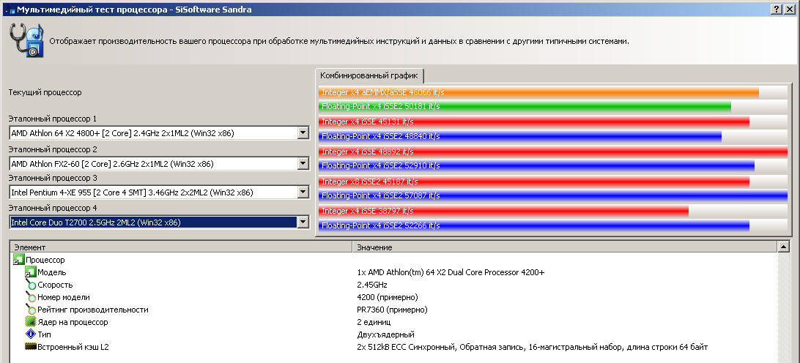Click the list scrollbar up arrow

click(783, 247)
